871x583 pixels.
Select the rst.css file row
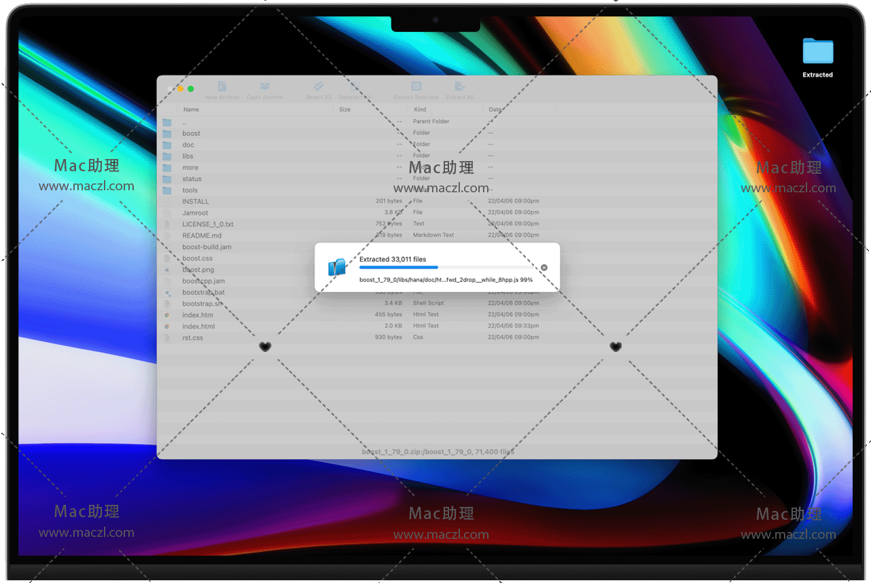pos(192,338)
